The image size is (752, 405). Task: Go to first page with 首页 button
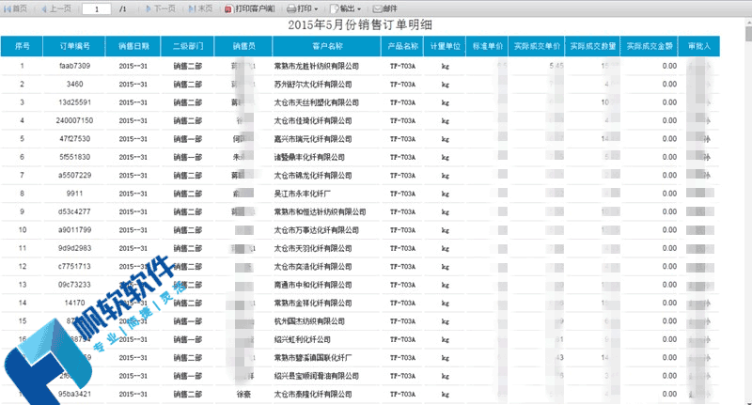[15, 8]
